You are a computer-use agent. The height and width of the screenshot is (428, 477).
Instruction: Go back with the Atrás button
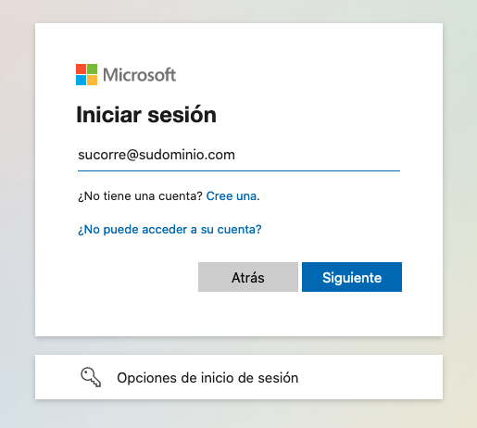tap(248, 277)
